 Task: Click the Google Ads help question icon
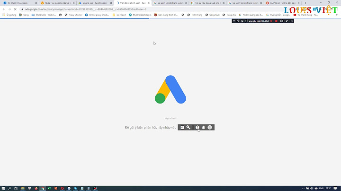(197, 127)
